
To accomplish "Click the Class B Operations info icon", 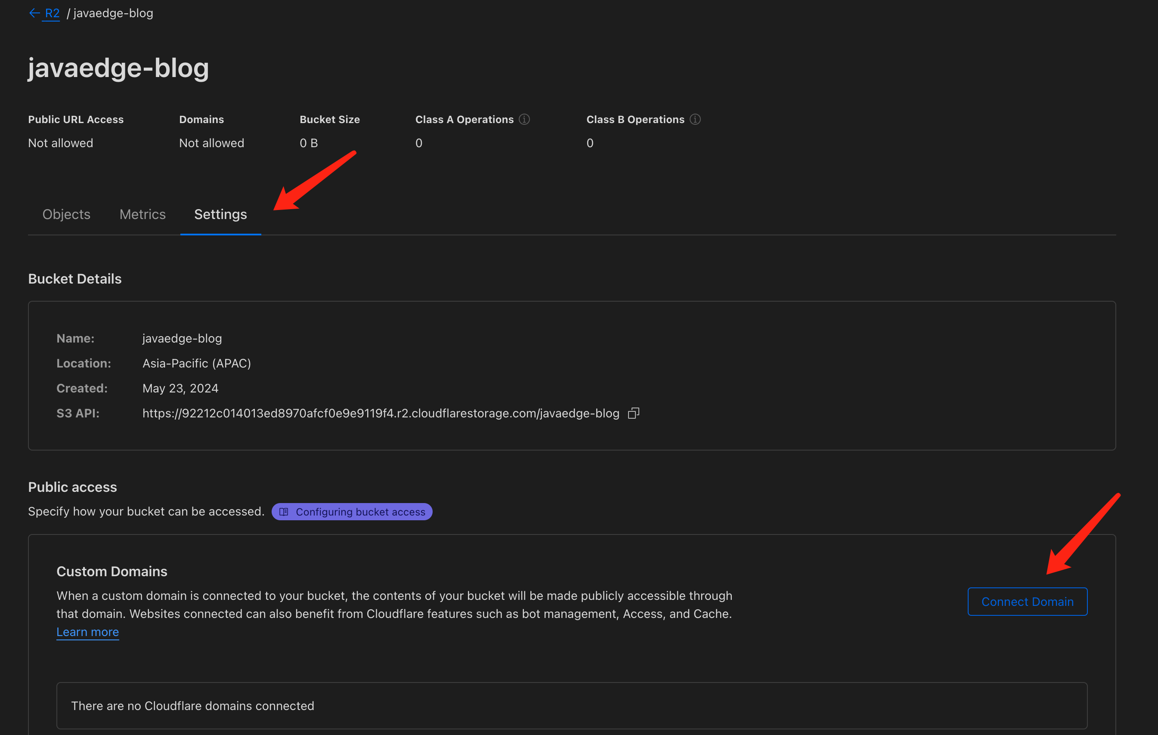I will point(695,119).
